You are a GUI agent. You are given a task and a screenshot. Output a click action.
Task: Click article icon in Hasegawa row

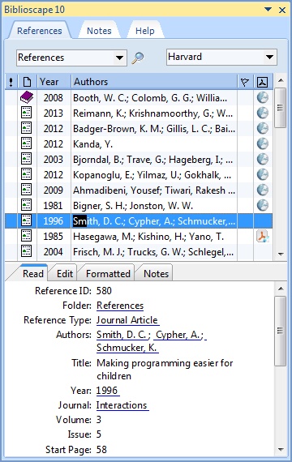(x=26, y=236)
